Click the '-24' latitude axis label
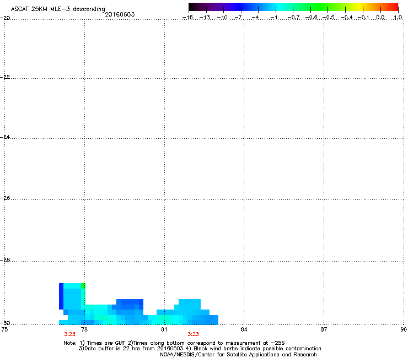The width and height of the screenshot is (408, 358). pos(5,137)
